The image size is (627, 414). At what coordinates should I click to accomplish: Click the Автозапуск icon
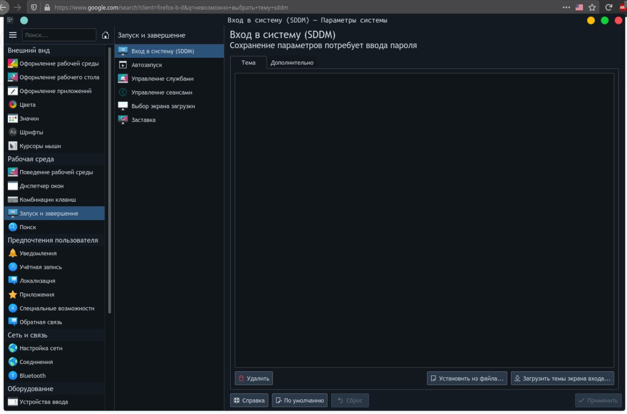pos(123,65)
